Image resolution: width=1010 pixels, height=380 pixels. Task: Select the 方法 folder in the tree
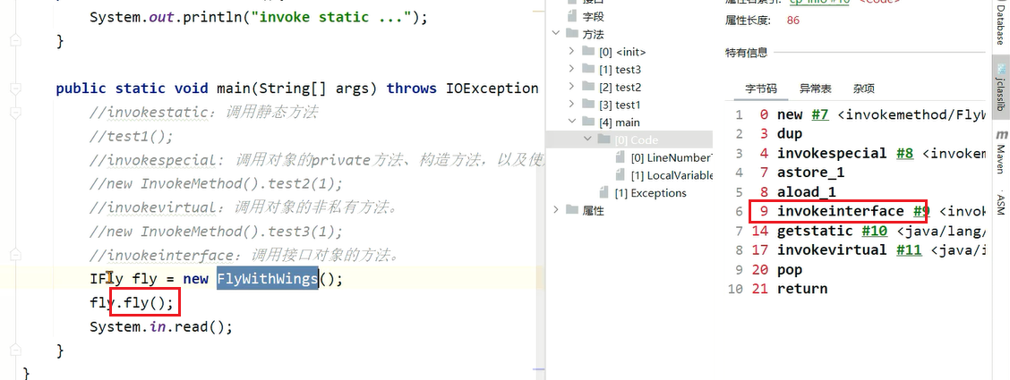[x=594, y=34]
